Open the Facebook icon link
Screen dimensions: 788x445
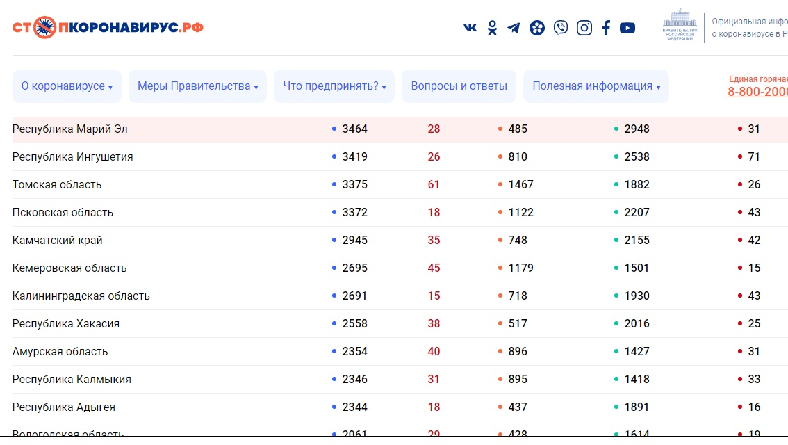[x=606, y=28]
